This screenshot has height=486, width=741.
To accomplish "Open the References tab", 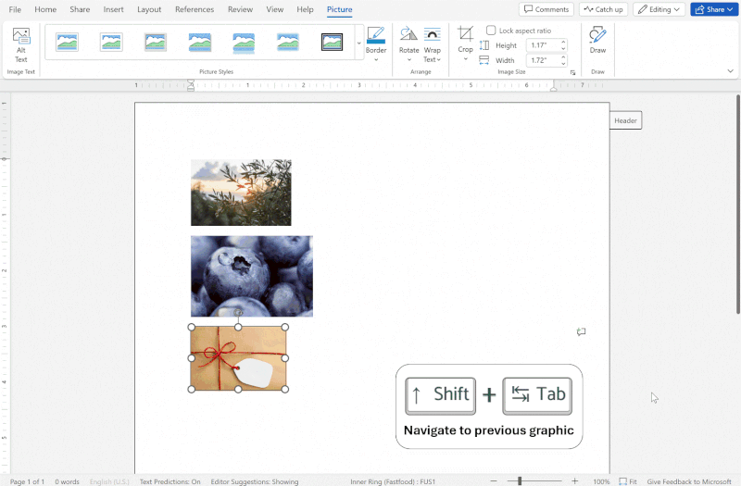I will pyautogui.click(x=195, y=9).
